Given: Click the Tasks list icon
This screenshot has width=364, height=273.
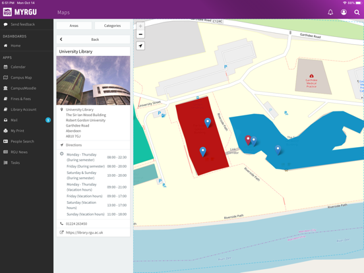Looking at the screenshot, I should coord(5,163).
